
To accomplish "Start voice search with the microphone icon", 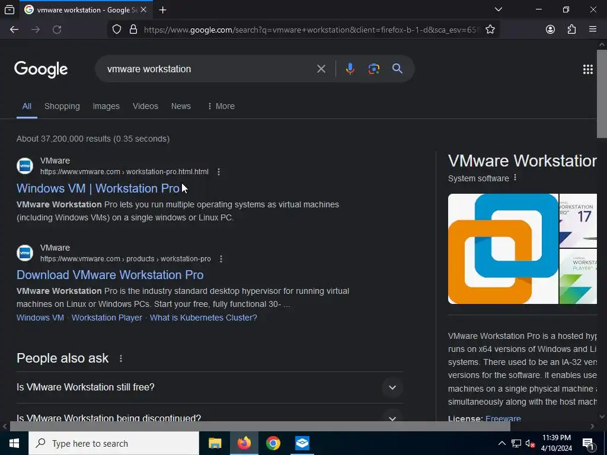I will coord(350,69).
